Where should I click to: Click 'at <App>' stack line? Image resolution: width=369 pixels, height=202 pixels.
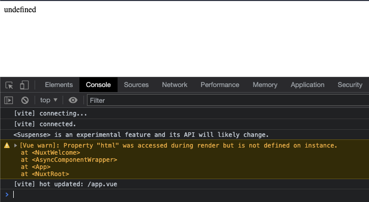click(x=36, y=167)
